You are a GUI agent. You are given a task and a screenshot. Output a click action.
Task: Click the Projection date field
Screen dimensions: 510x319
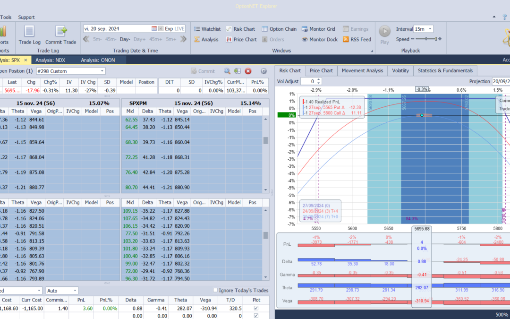[501, 81]
